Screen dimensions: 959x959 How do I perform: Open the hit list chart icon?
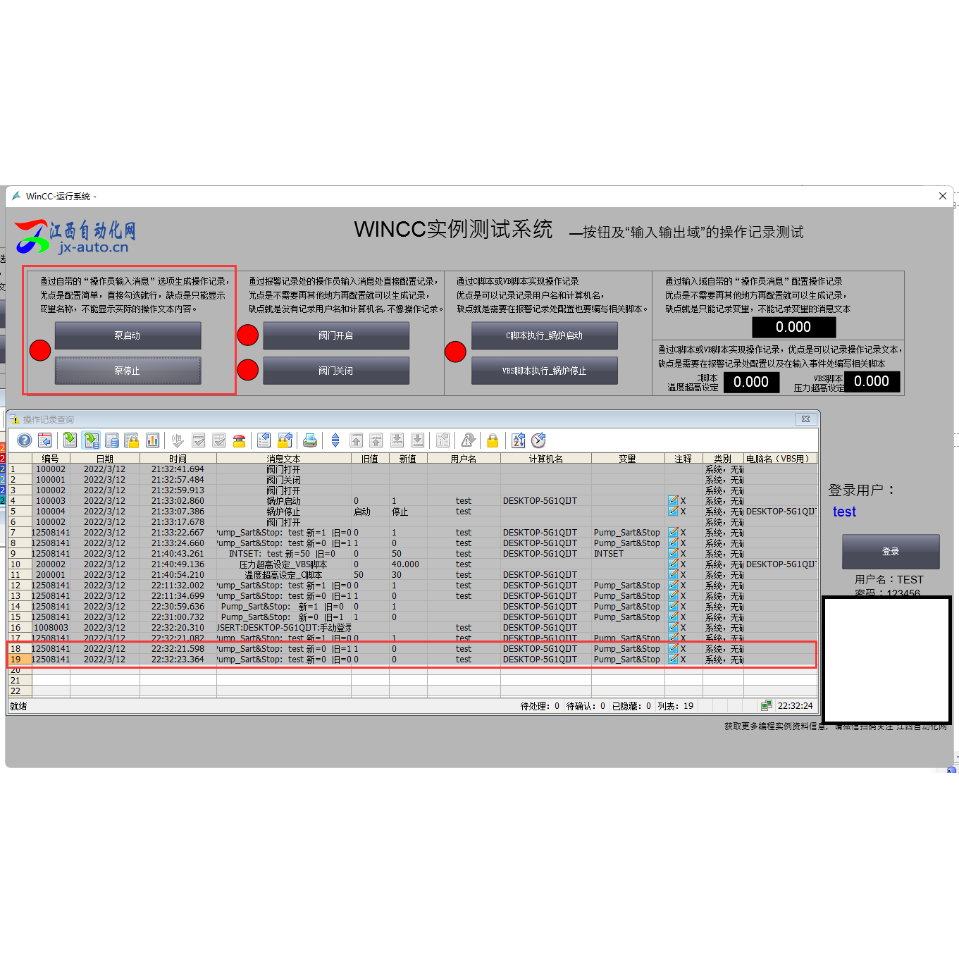(152, 440)
